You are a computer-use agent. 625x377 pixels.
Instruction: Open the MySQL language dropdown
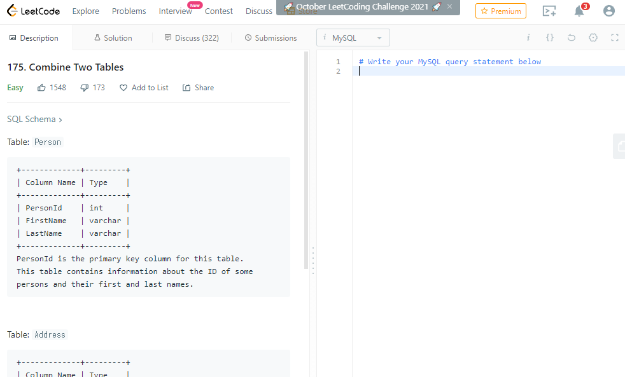(x=353, y=38)
